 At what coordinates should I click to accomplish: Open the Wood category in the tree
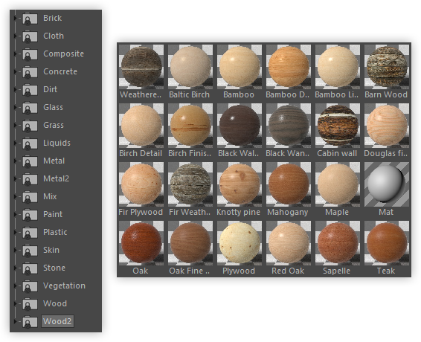(55, 303)
